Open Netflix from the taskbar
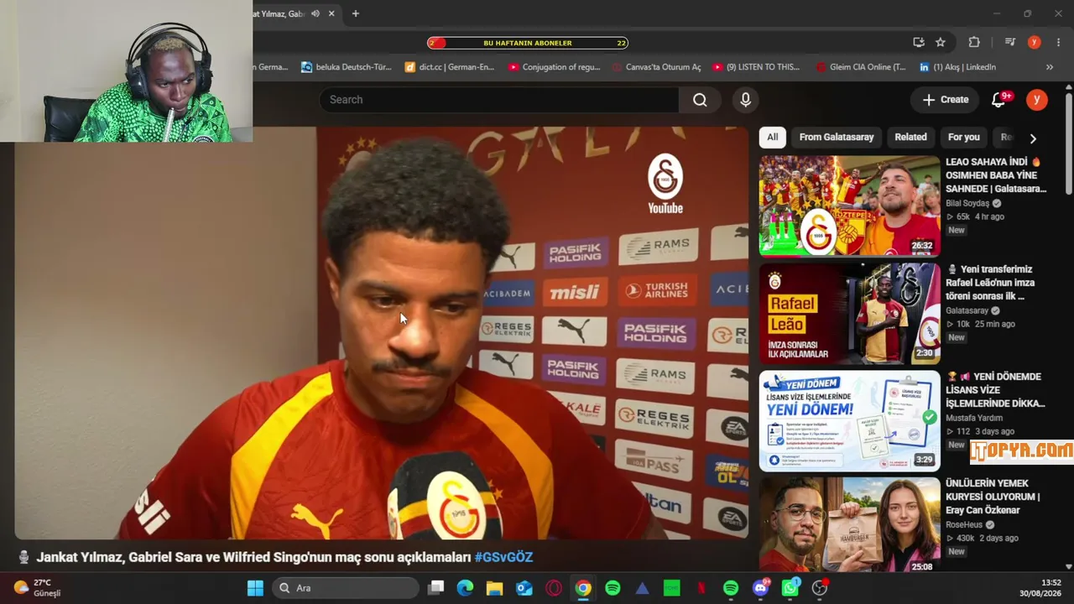1074x604 pixels. tap(701, 588)
